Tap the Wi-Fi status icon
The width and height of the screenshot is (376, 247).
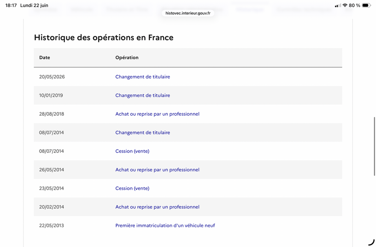coord(345,5)
